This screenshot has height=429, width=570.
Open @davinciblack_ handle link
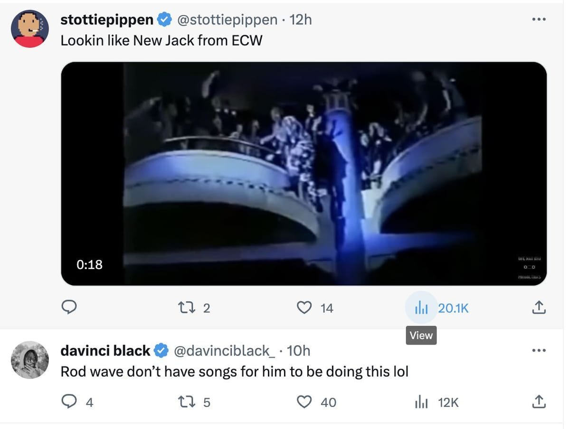point(224,351)
